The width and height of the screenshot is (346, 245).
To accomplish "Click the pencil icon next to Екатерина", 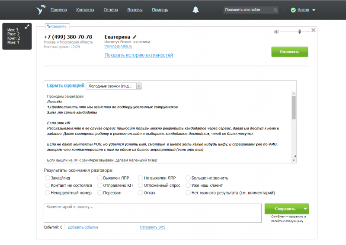I will point(135,37).
